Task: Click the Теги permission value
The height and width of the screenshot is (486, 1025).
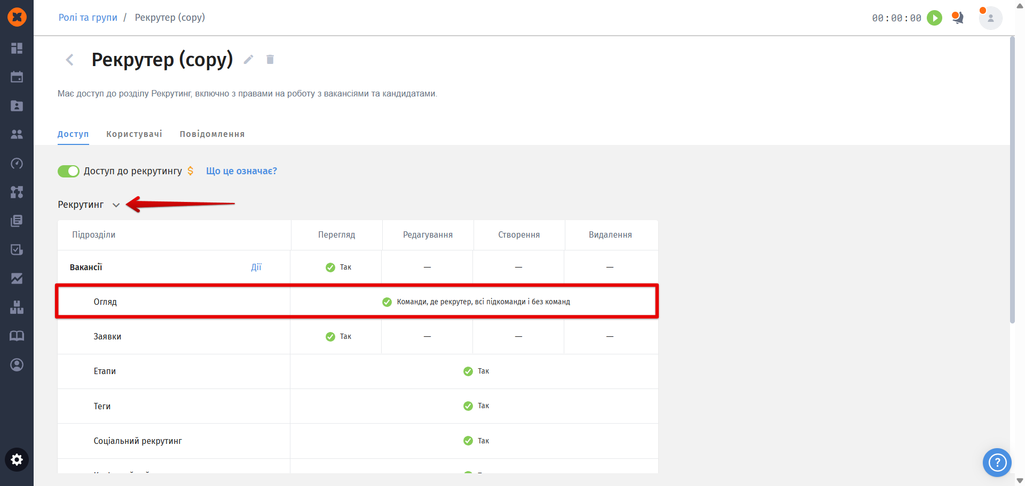Action: coord(476,406)
